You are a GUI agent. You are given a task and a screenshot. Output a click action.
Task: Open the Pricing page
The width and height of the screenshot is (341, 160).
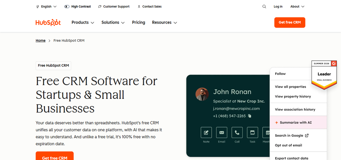coord(139,22)
